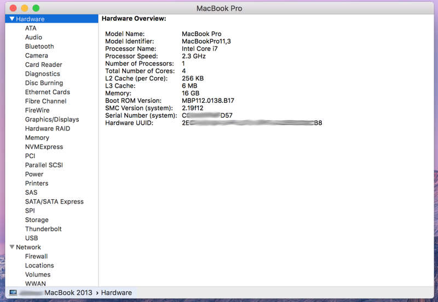Open the Memory section in sidebar
Image resolution: width=438 pixels, height=302 pixels.
(x=37, y=138)
